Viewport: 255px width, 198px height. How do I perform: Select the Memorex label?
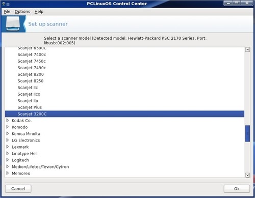point(21,174)
